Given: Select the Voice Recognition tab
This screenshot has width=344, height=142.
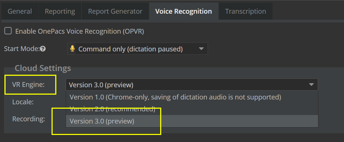Looking at the screenshot, I should coord(183,11).
